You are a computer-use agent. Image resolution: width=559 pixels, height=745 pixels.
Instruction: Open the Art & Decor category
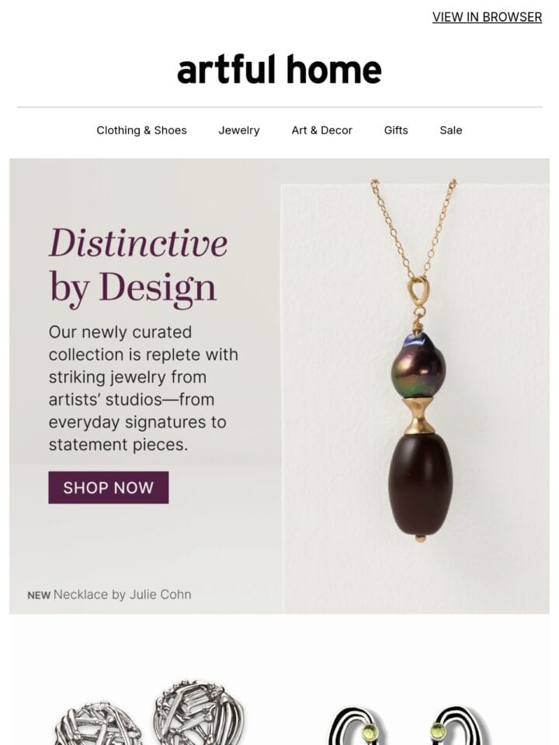click(x=321, y=130)
